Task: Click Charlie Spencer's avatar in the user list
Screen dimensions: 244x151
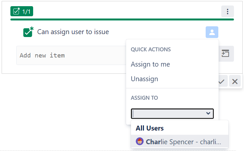Action: (140, 142)
